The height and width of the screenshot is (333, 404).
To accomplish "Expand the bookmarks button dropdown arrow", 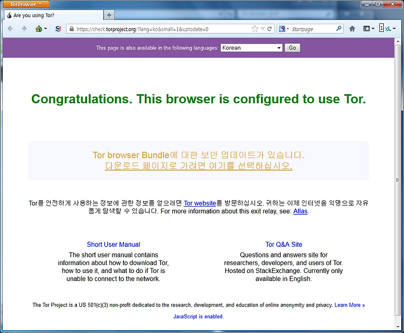I will [373, 29].
